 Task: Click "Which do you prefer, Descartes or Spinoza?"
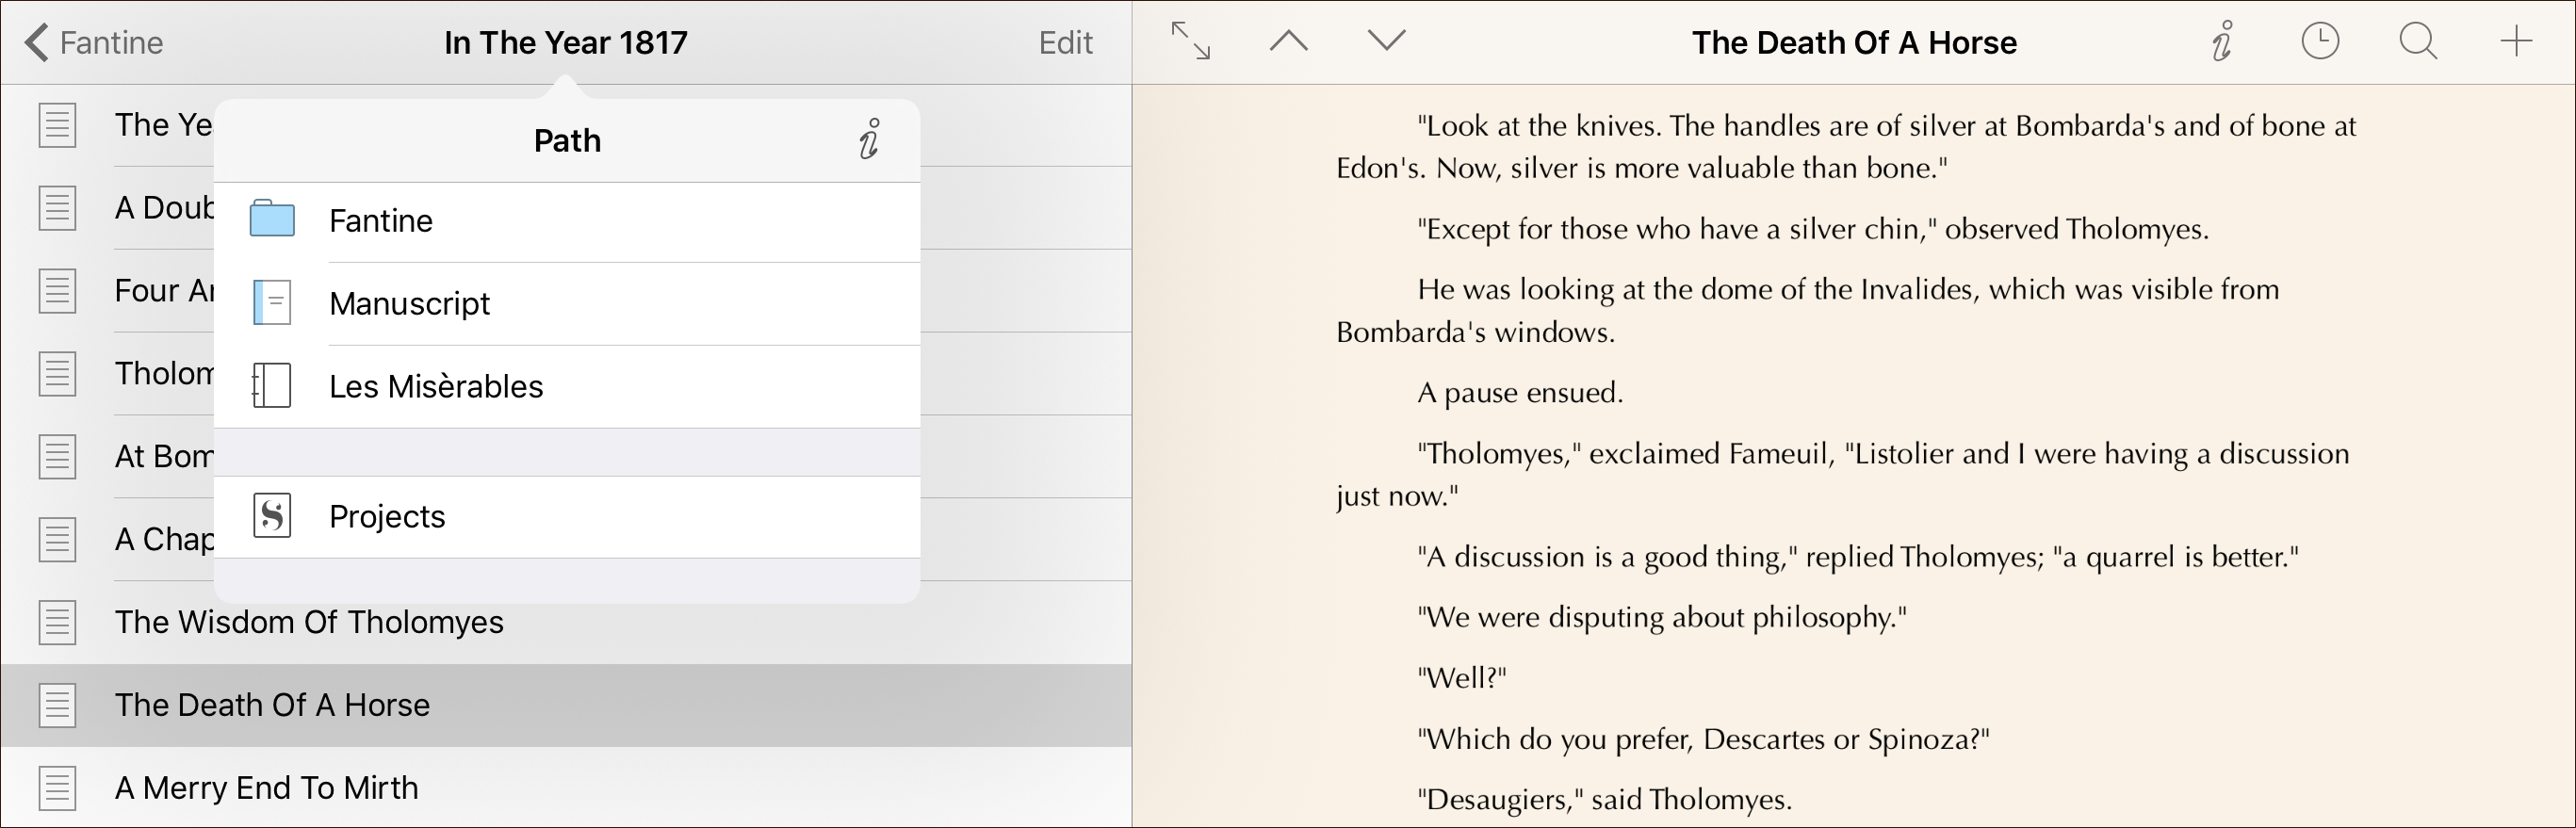coord(1703,740)
